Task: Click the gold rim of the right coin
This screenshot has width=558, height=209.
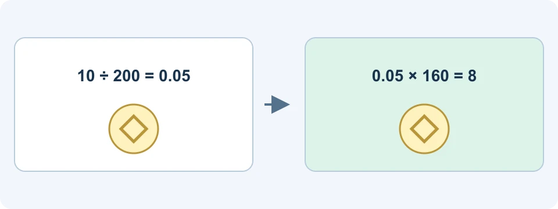Action: pos(424,105)
